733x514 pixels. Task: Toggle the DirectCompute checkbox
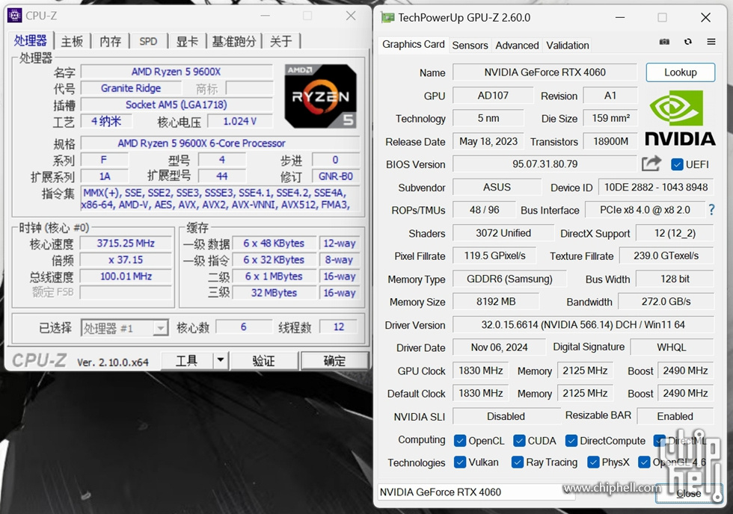click(571, 441)
